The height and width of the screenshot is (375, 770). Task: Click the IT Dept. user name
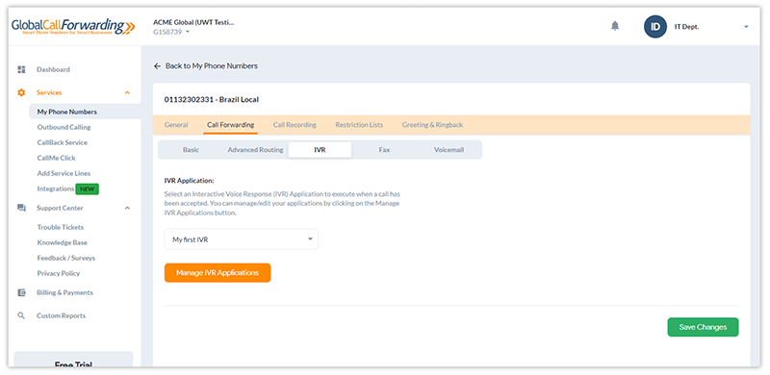686,27
